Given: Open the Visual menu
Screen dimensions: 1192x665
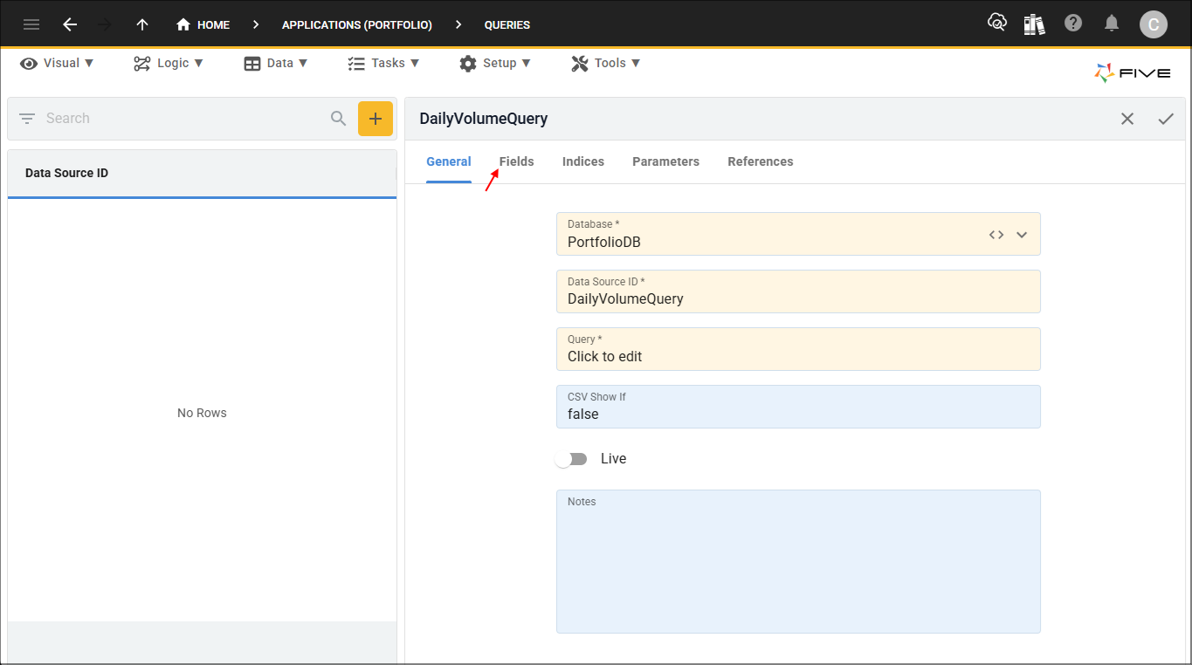Looking at the screenshot, I should pos(57,63).
